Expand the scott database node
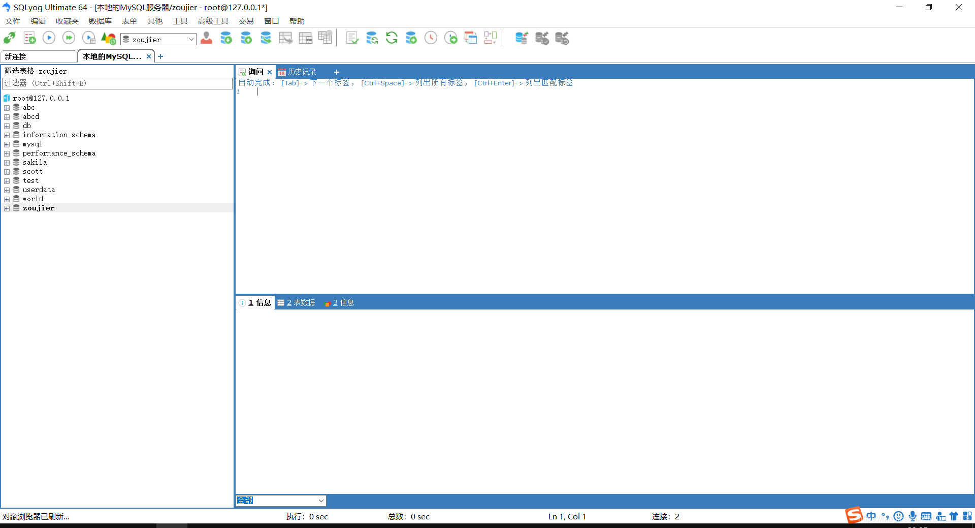The height and width of the screenshot is (528, 975). [x=7, y=172]
